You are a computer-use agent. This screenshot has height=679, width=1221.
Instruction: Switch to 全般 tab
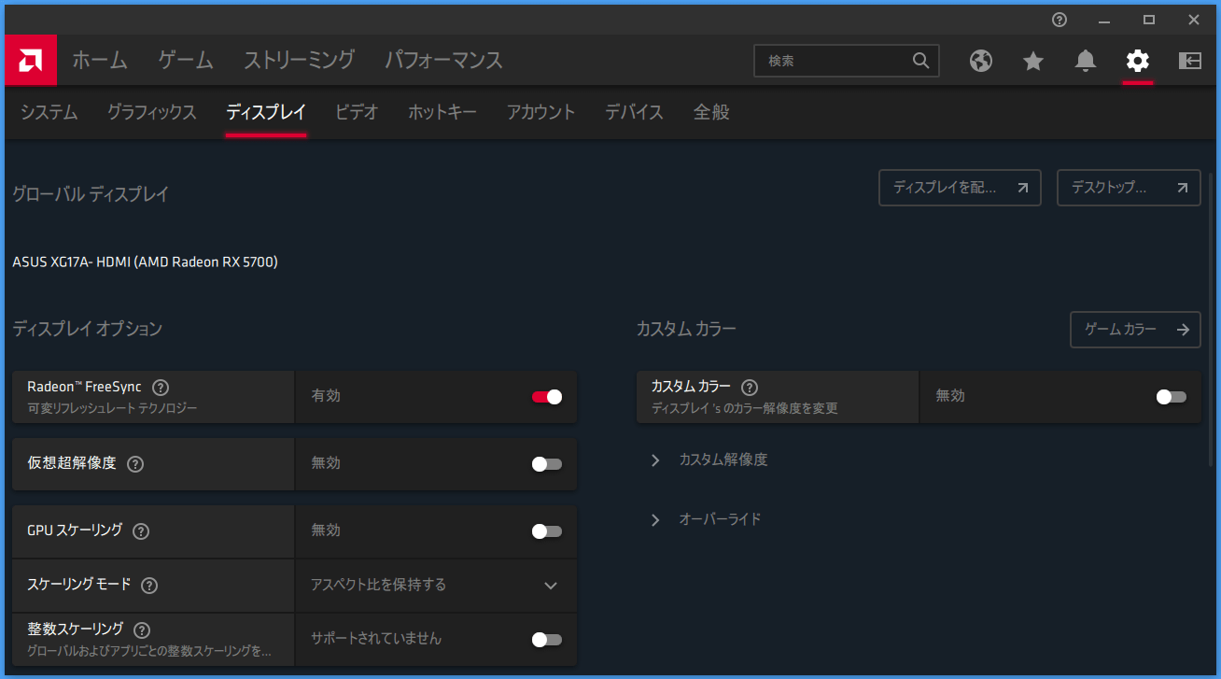pos(711,112)
